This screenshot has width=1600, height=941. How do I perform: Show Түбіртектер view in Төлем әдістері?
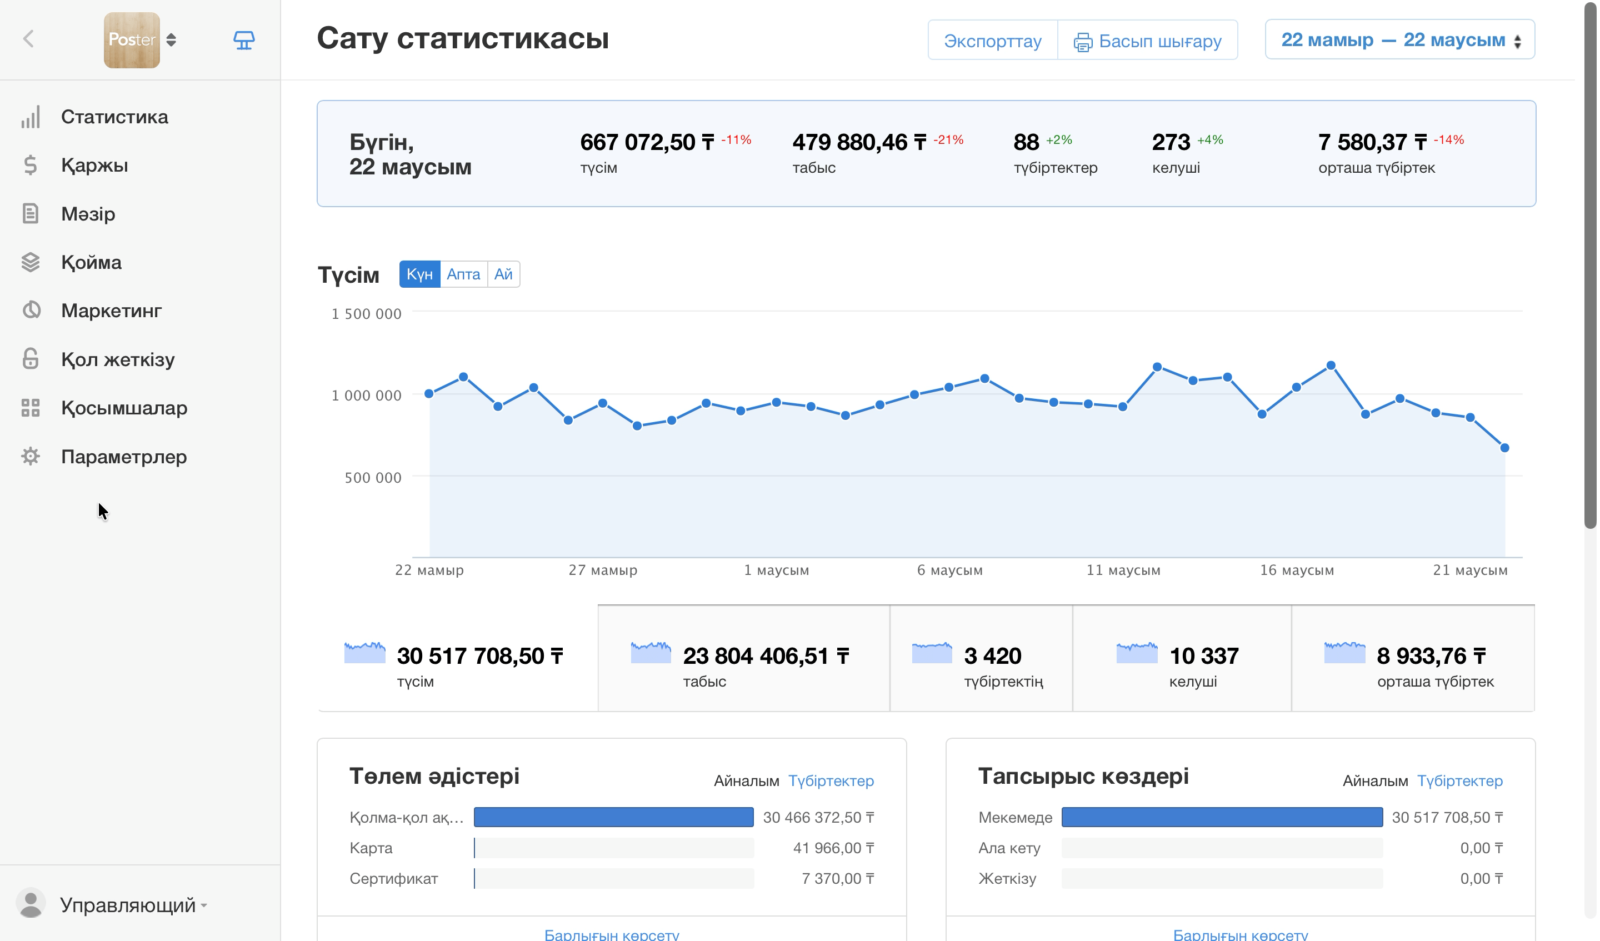click(x=831, y=781)
